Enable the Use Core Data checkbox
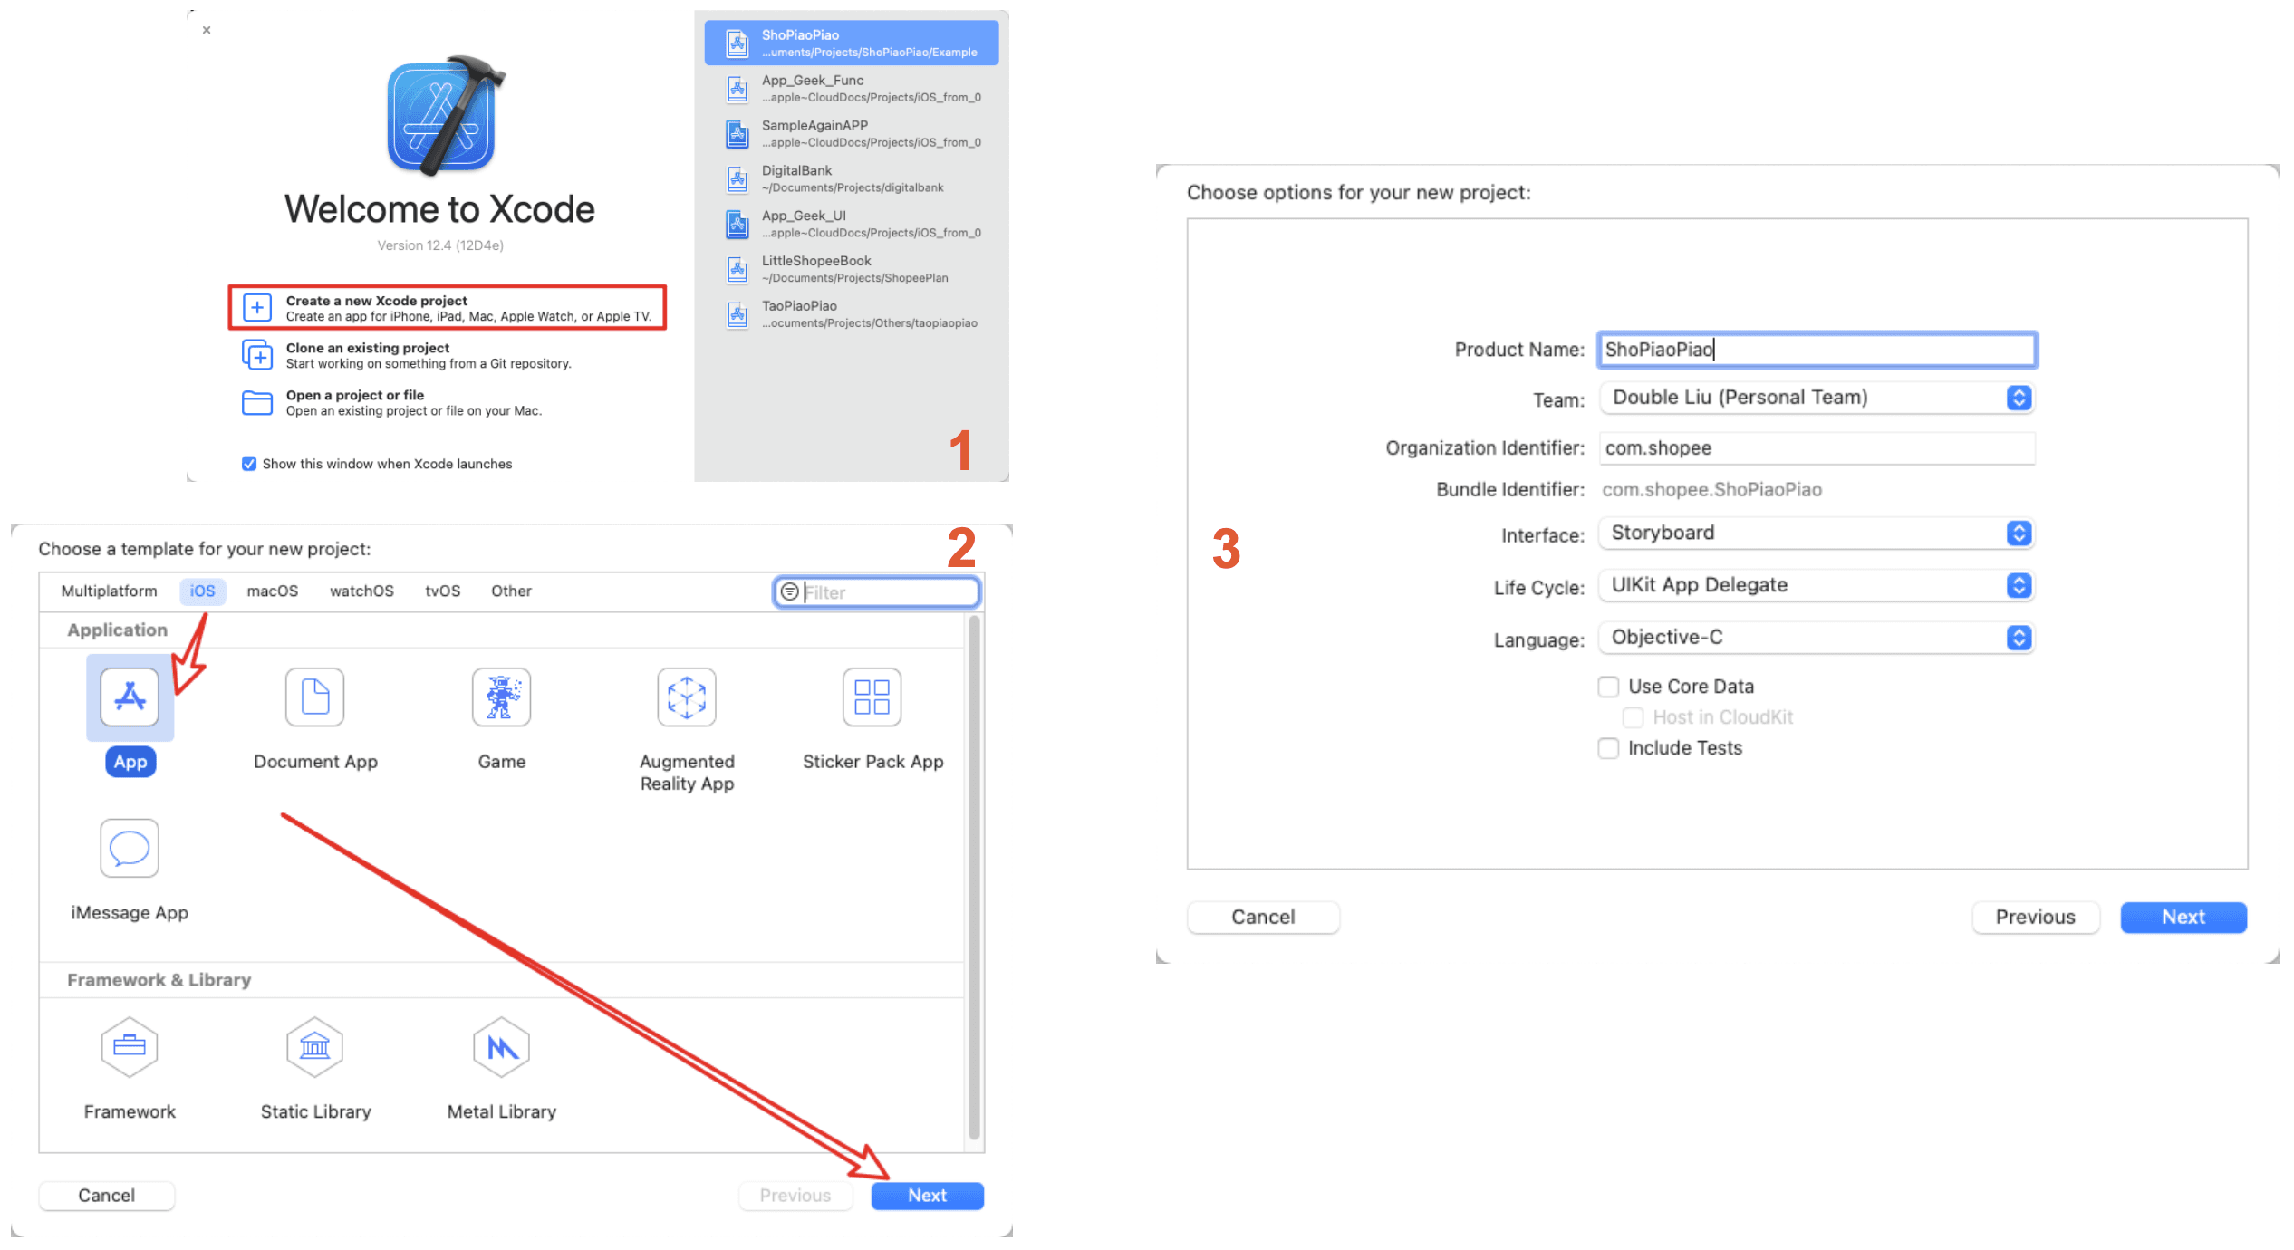 (x=1608, y=687)
